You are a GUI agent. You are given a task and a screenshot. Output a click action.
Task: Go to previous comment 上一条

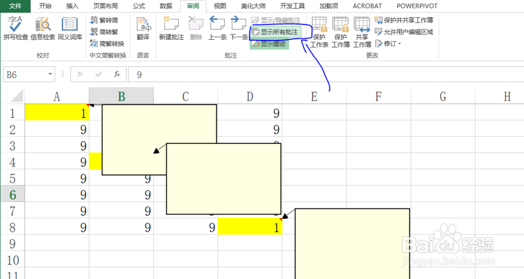(x=217, y=28)
